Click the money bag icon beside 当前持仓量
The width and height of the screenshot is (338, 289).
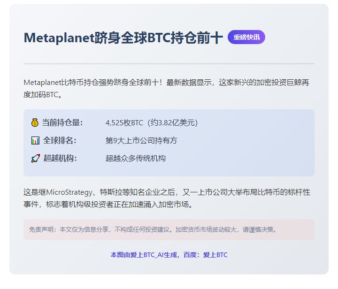35,123
